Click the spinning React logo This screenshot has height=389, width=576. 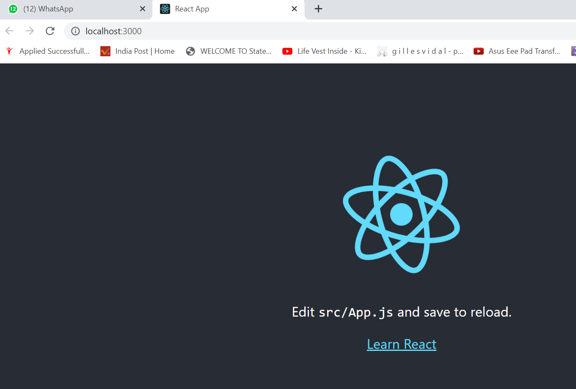click(401, 214)
